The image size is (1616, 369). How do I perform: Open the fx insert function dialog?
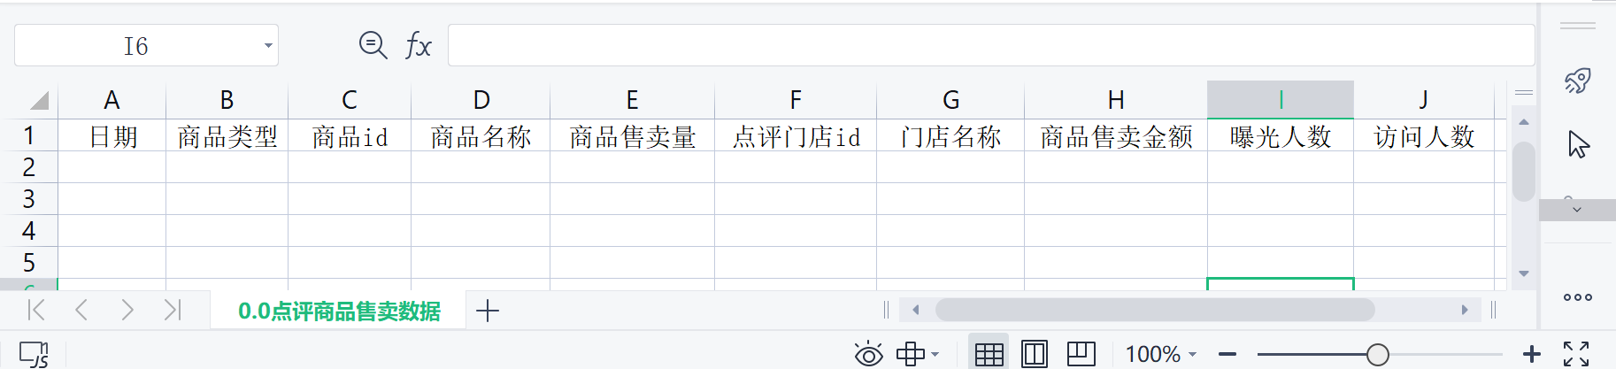click(x=419, y=45)
